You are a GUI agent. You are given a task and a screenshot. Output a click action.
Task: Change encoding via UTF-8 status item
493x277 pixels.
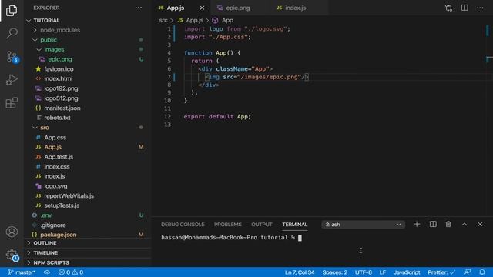(x=363, y=272)
